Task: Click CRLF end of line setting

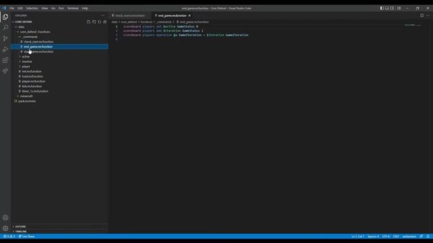Action: pyautogui.click(x=396, y=236)
